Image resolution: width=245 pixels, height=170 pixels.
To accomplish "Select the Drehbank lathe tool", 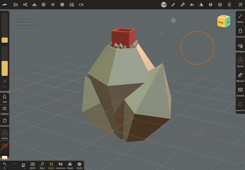I will click(240, 33).
